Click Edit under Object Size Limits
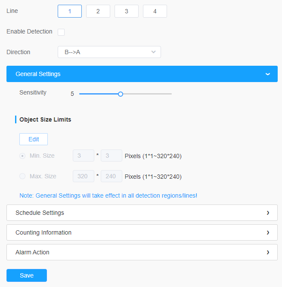 [x=34, y=139]
